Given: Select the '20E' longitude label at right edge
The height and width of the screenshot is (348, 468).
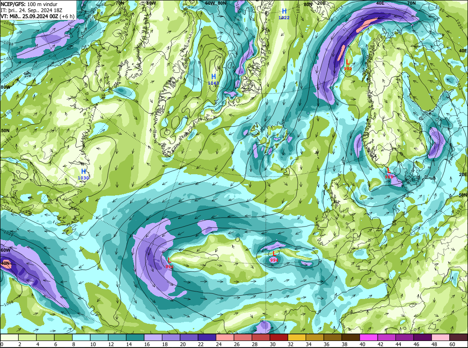Looking at the screenshot, I should (463, 174).
